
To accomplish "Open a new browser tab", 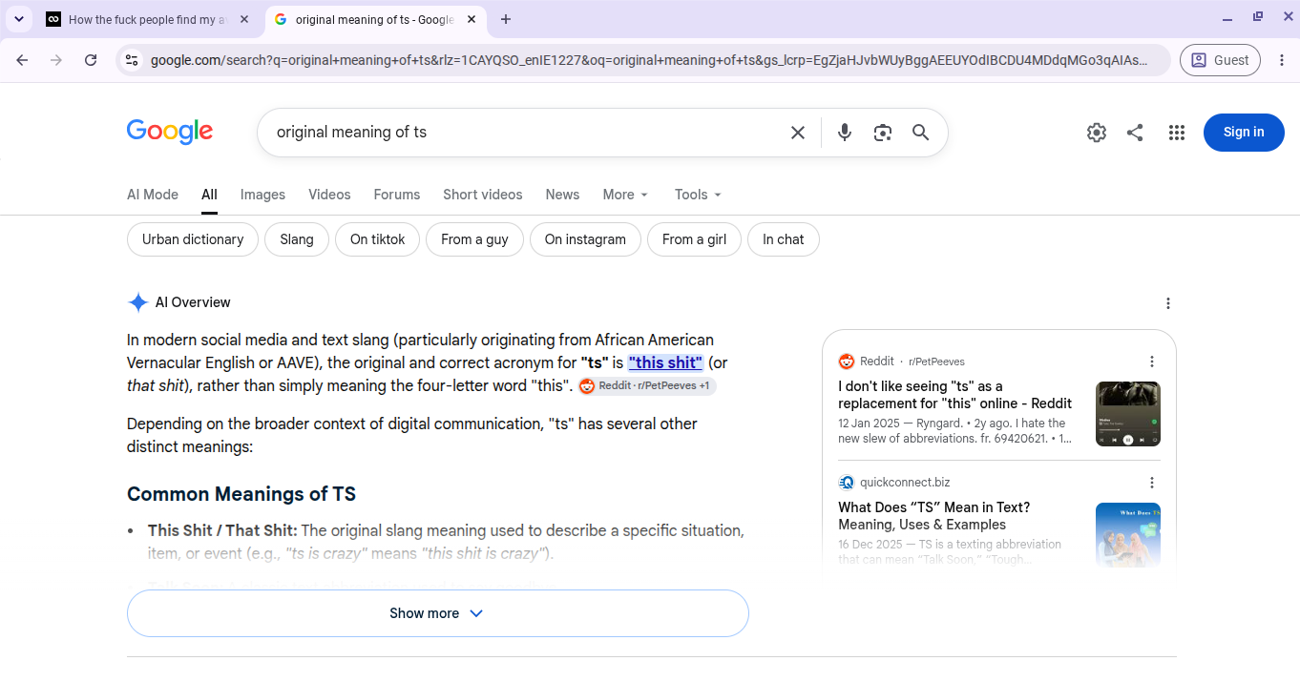I will coord(506,19).
